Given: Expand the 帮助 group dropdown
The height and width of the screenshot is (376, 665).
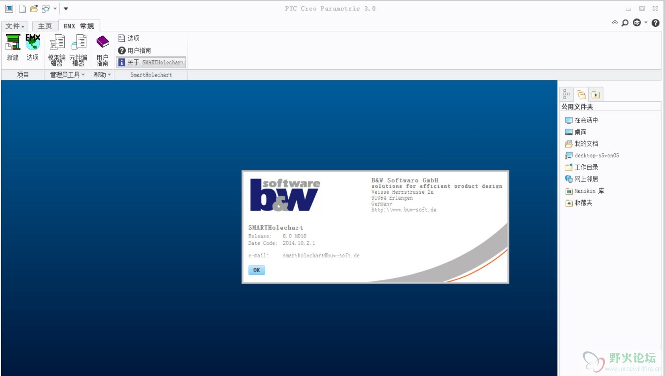Looking at the screenshot, I should point(102,74).
